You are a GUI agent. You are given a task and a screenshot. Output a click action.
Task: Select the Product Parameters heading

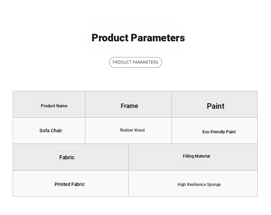tap(138, 38)
